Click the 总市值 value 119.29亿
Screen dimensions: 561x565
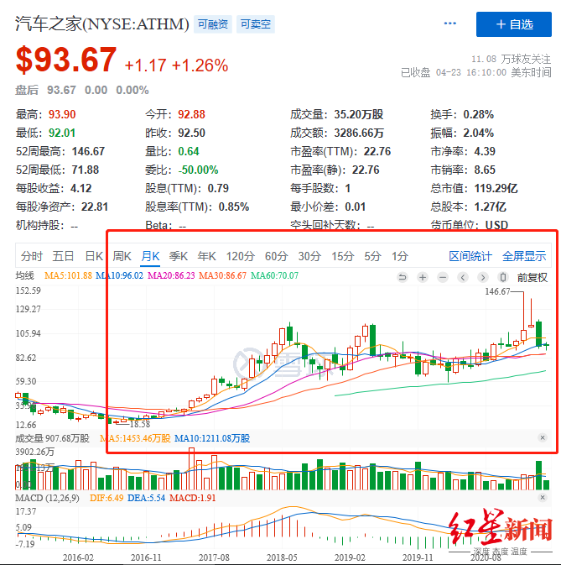pyautogui.click(x=496, y=188)
